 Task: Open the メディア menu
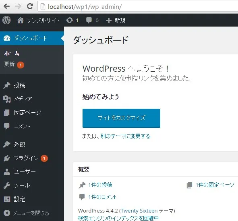pyautogui.click(x=23, y=99)
